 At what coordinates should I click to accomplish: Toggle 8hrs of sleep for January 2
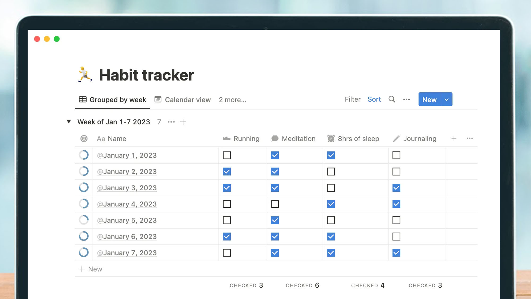(331, 172)
